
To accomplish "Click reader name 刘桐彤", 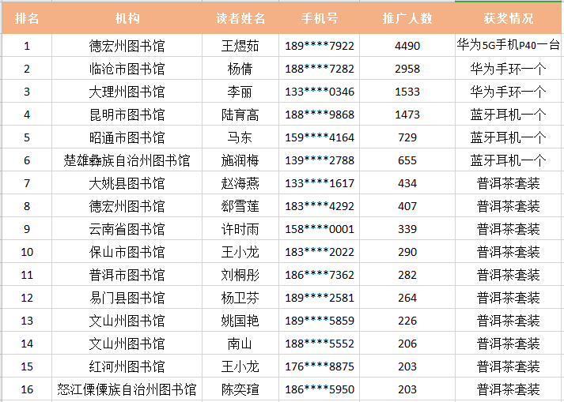I will coord(240,275).
